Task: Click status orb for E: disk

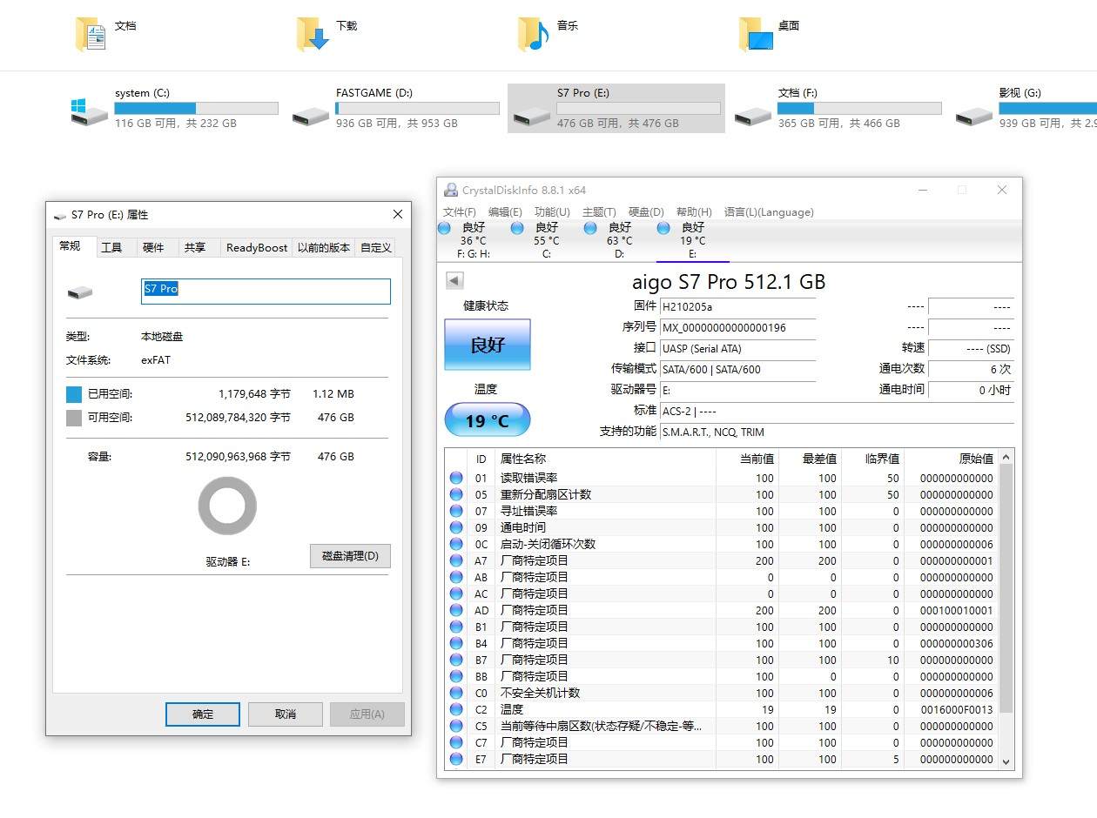Action: point(663,228)
